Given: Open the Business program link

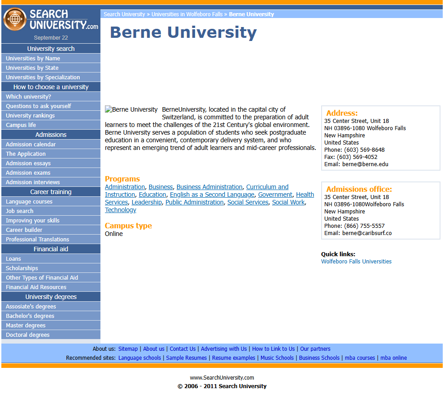Looking at the screenshot, I should 161,187.
